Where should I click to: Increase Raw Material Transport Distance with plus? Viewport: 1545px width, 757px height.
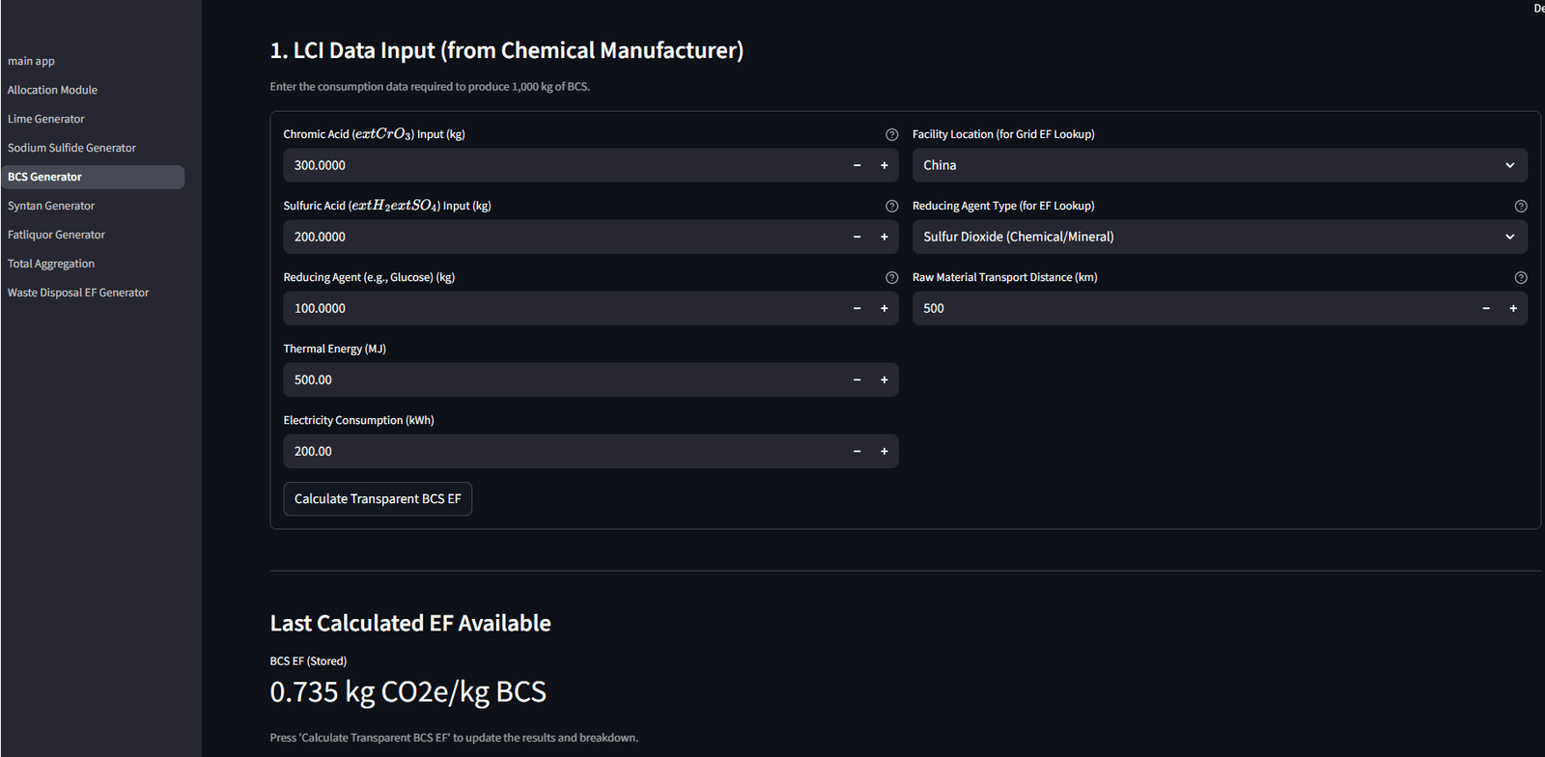[1513, 308]
